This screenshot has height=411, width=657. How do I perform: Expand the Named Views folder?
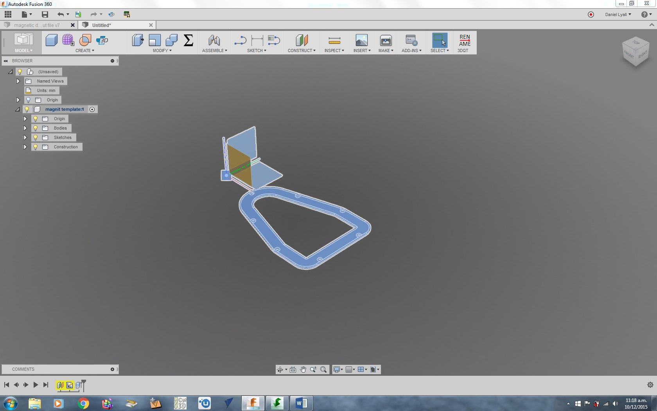(x=18, y=81)
